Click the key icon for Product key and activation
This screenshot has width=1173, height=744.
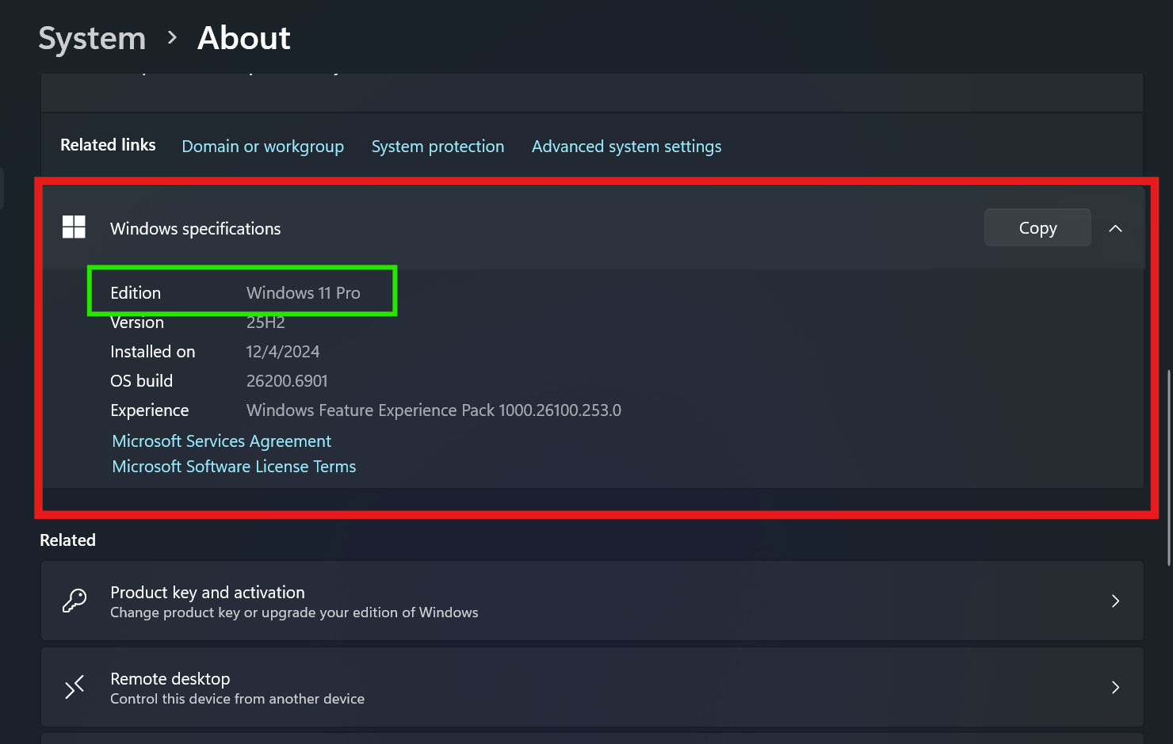tap(75, 601)
